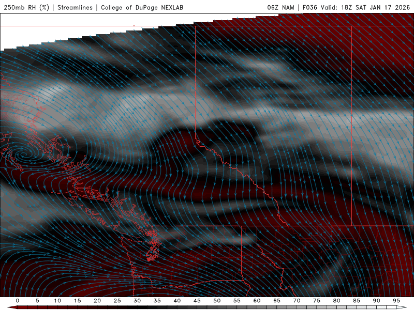Click the 20 label on the color scale
This screenshot has width=414, height=310.
(97, 301)
